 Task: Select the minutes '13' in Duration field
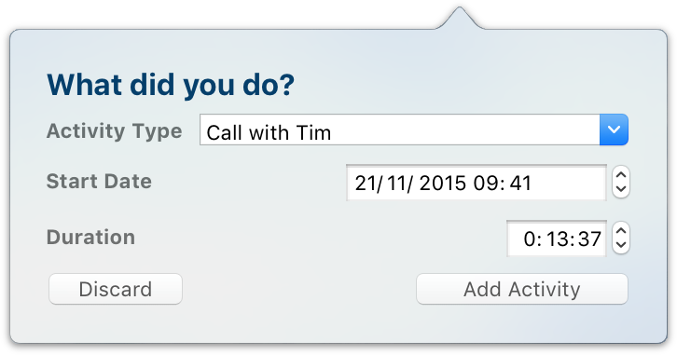pyautogui.click(x=557, y=239)
